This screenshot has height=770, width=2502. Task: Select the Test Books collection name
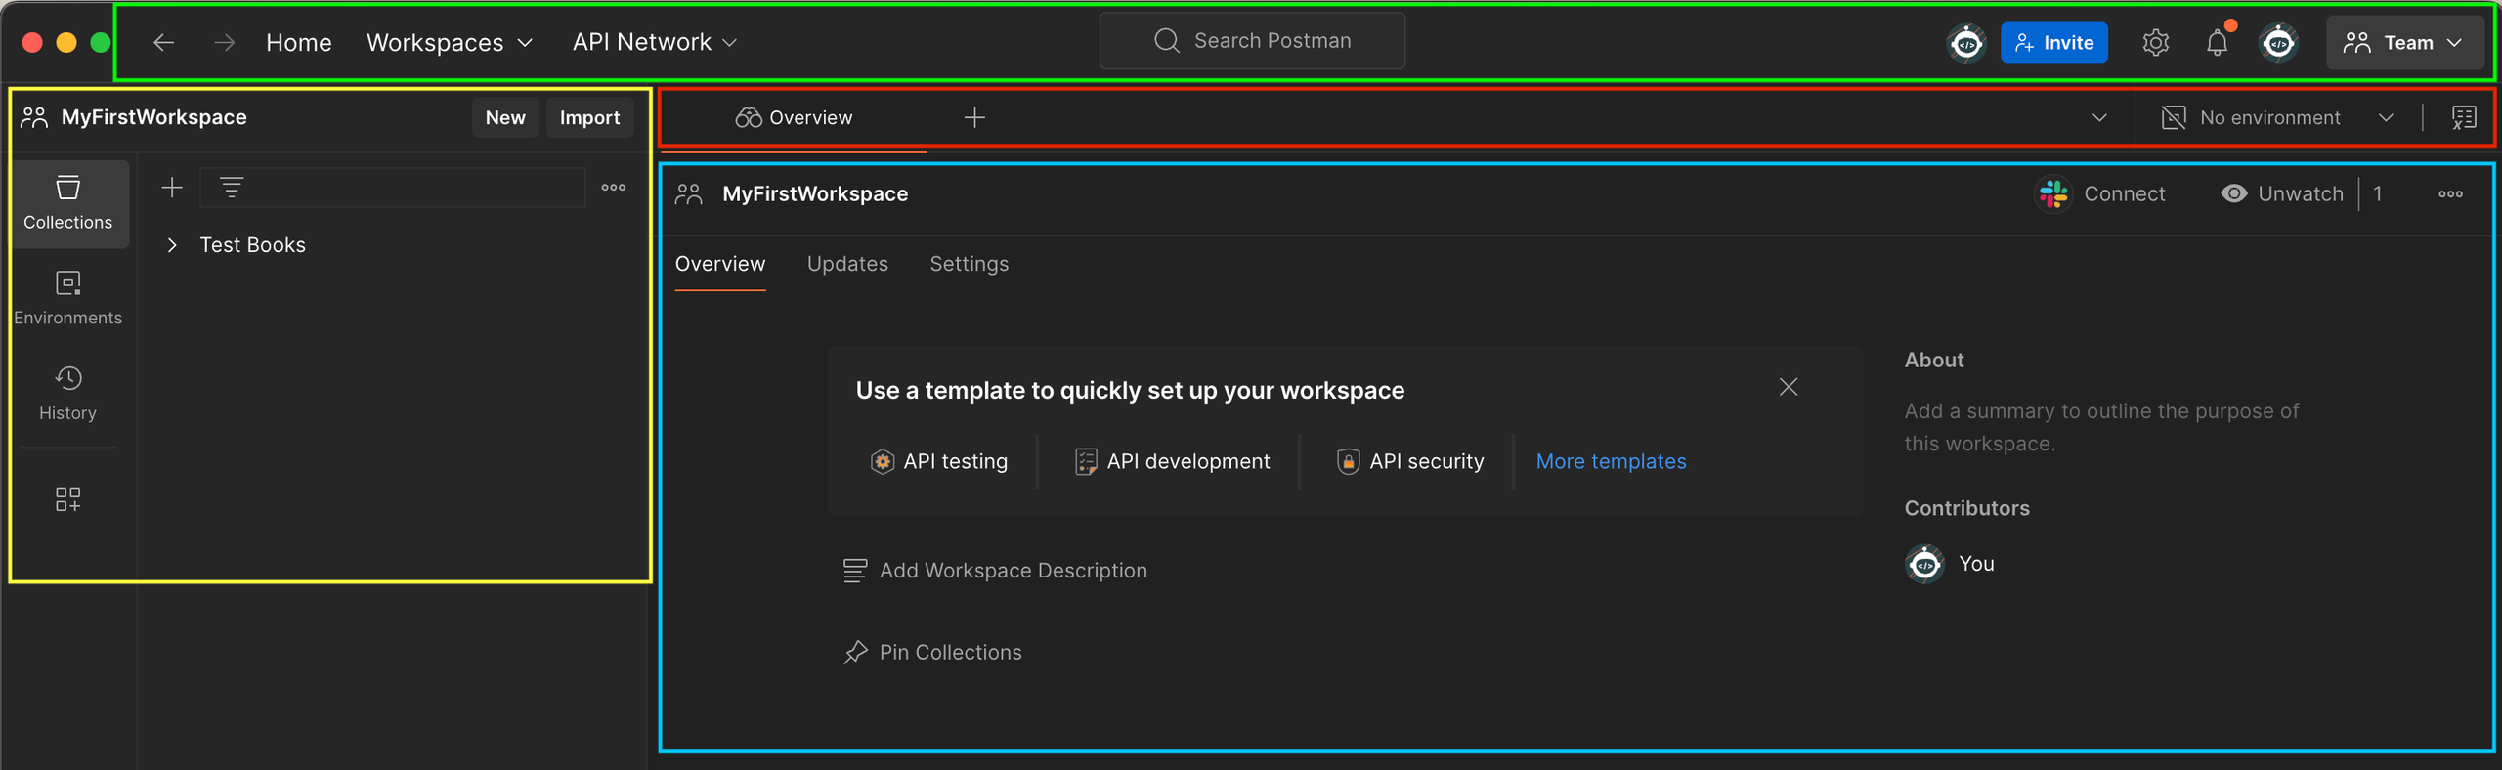tap(252, 245)
